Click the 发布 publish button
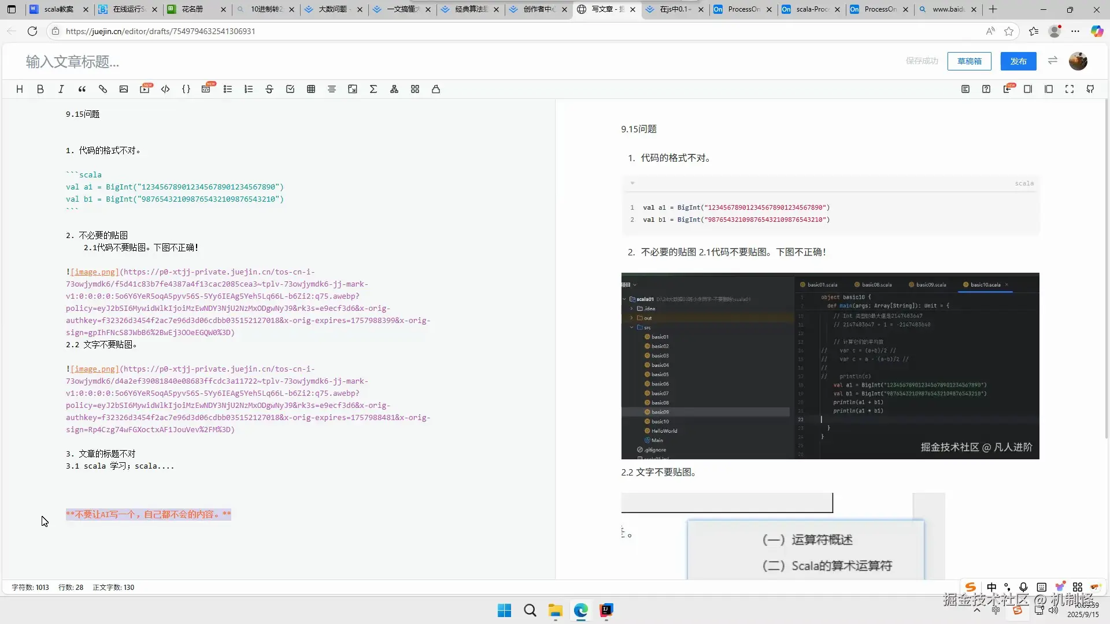The height and width of the screenshot is (624, 1110). [1018, 61]
